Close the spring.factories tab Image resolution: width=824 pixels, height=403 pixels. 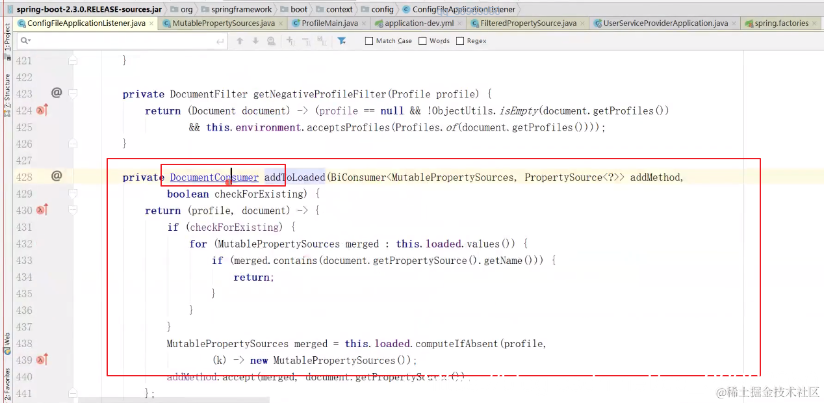(815, 23)
